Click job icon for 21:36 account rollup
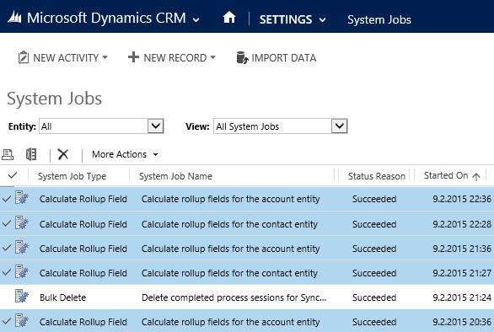The width and height of the screenshot is (494, 332). pyautogui.click(x=22, y=247)
